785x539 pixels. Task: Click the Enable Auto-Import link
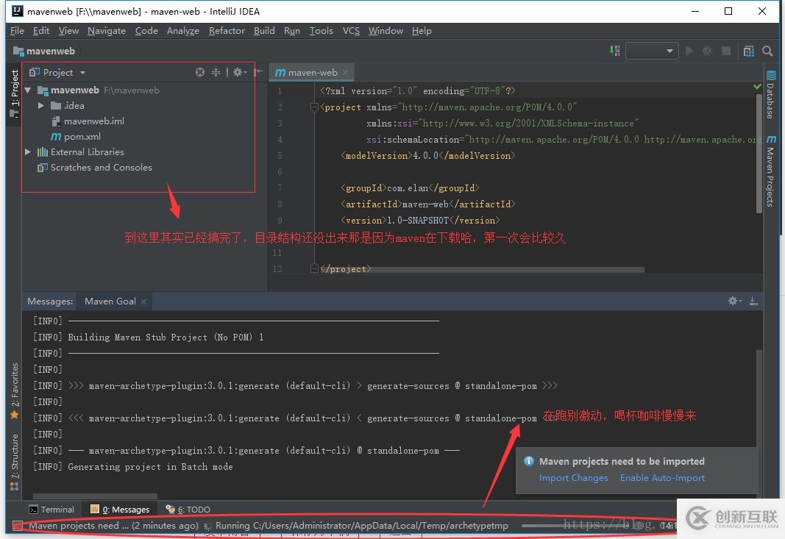tap(661, 477)
